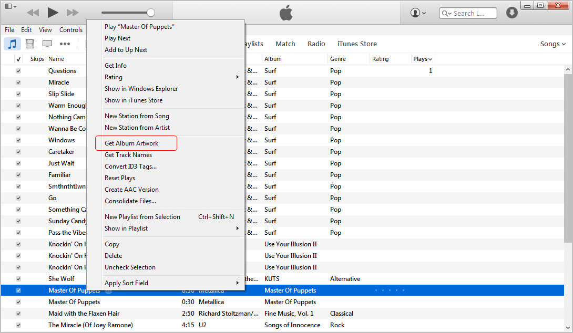This screenshot has height=333, width=573.
Task: Open the Music library icon
Action: click(x=13, y=44)
